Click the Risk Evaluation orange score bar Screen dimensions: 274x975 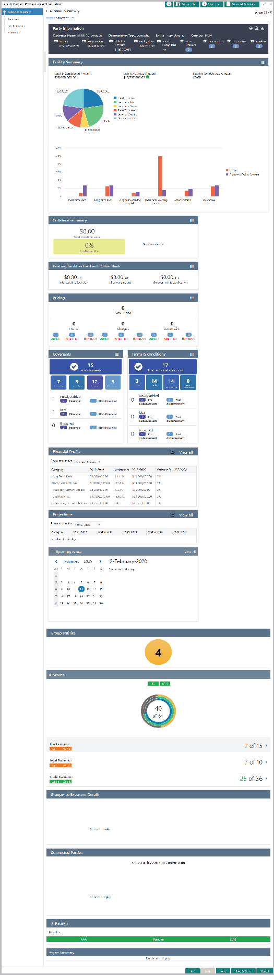point(60,748)
